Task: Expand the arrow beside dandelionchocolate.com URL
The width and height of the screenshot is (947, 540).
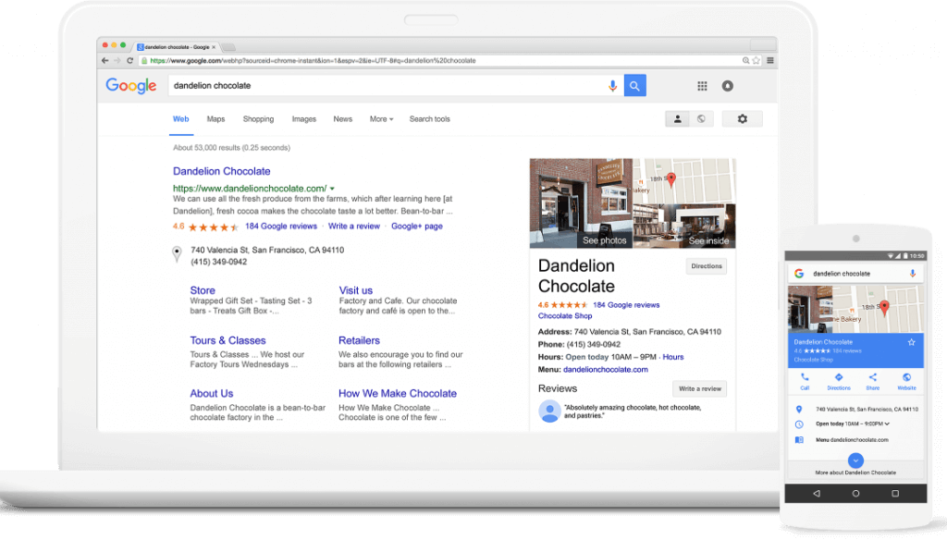Action: (332, 189)
